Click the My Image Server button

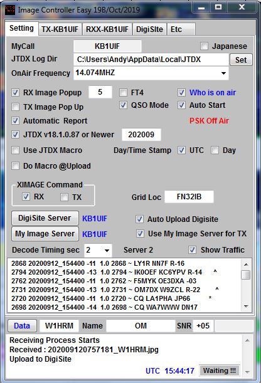(45, 234)
